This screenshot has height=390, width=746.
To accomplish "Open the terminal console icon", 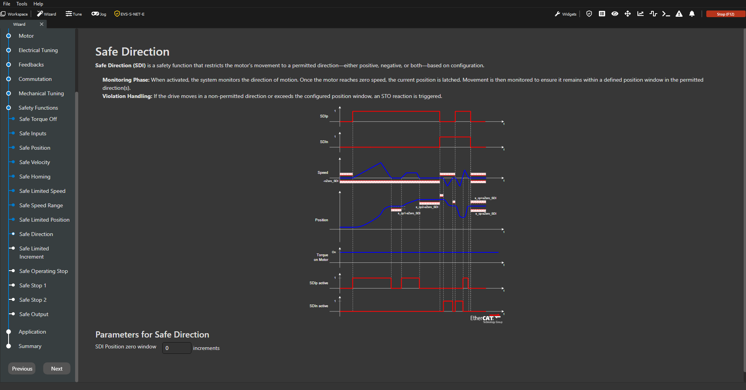I will click(x=666, y=14).
